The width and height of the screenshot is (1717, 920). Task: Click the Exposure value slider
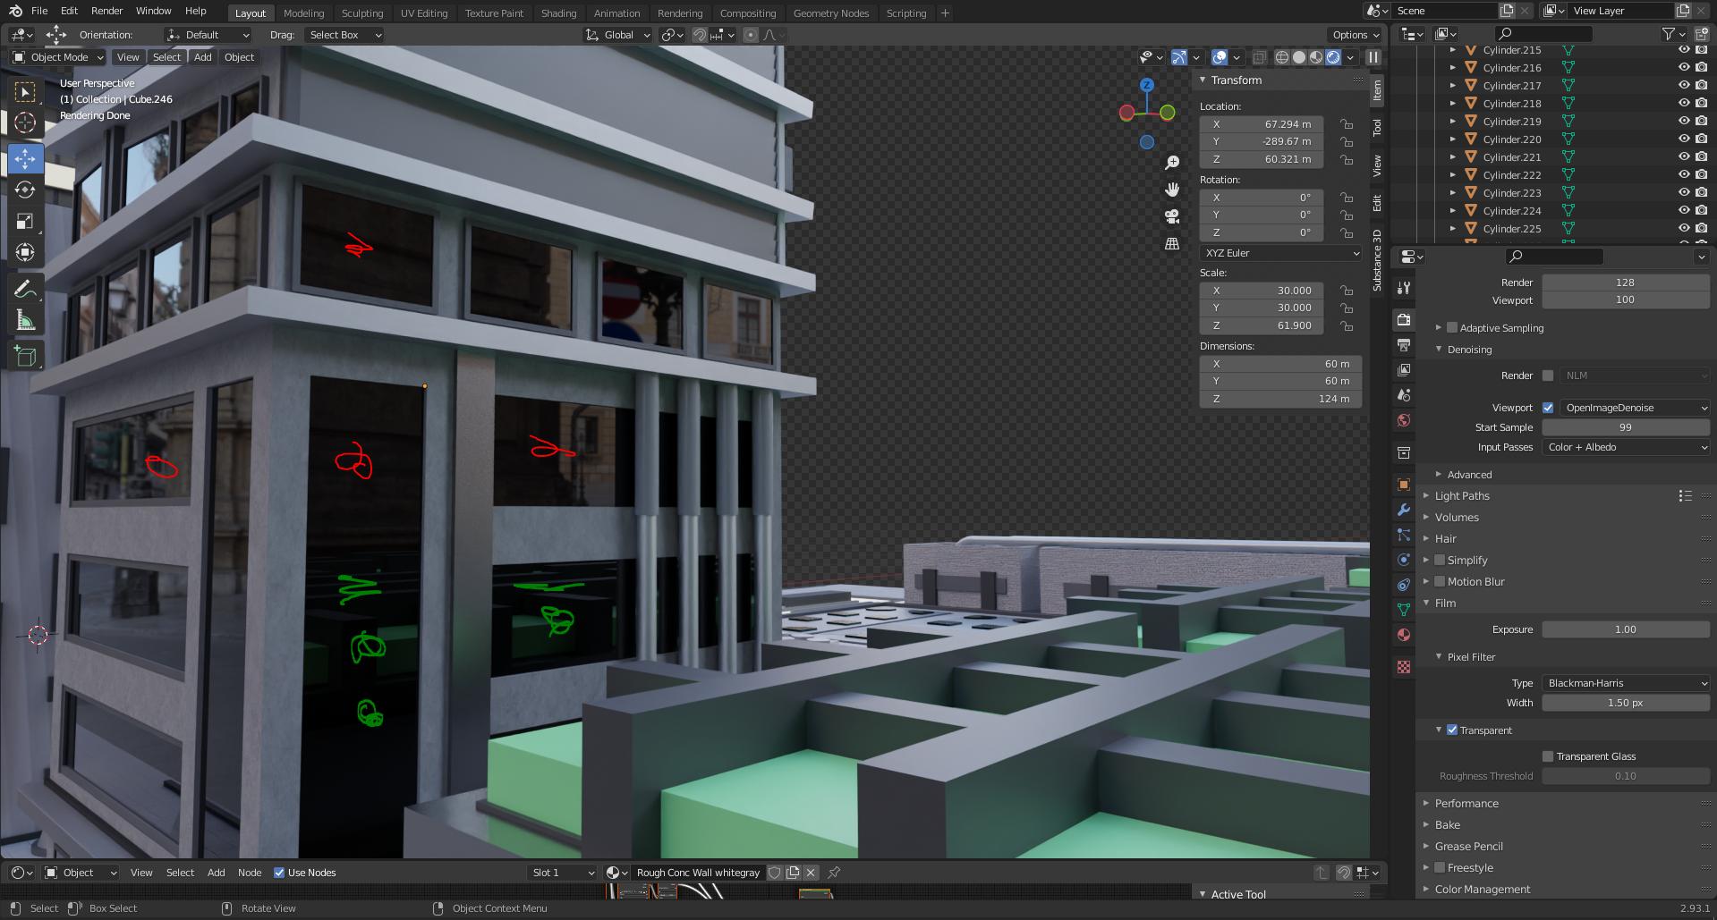(1624, 629)
